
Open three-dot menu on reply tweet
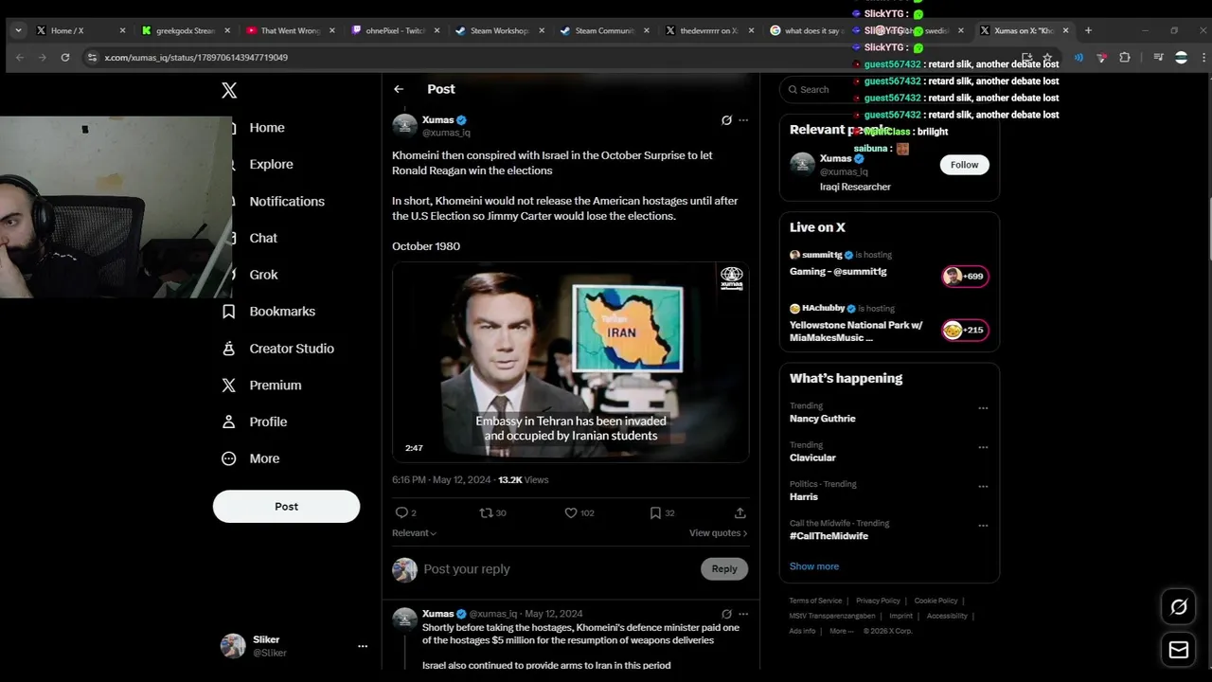click(x=743, y=614)
